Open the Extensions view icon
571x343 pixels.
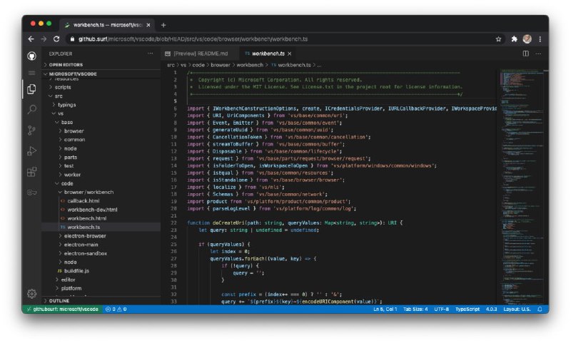pos(31,171)
